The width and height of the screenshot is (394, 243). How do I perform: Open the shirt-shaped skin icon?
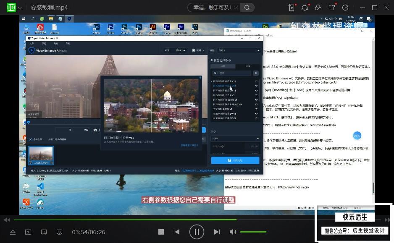(332, 8)
